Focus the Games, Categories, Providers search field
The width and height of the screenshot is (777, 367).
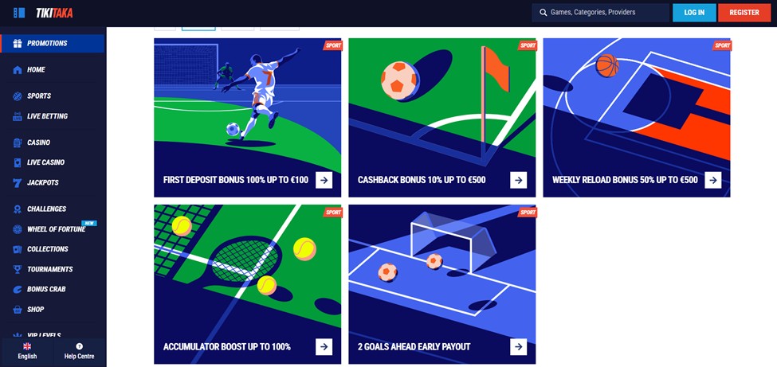[601, 13]
